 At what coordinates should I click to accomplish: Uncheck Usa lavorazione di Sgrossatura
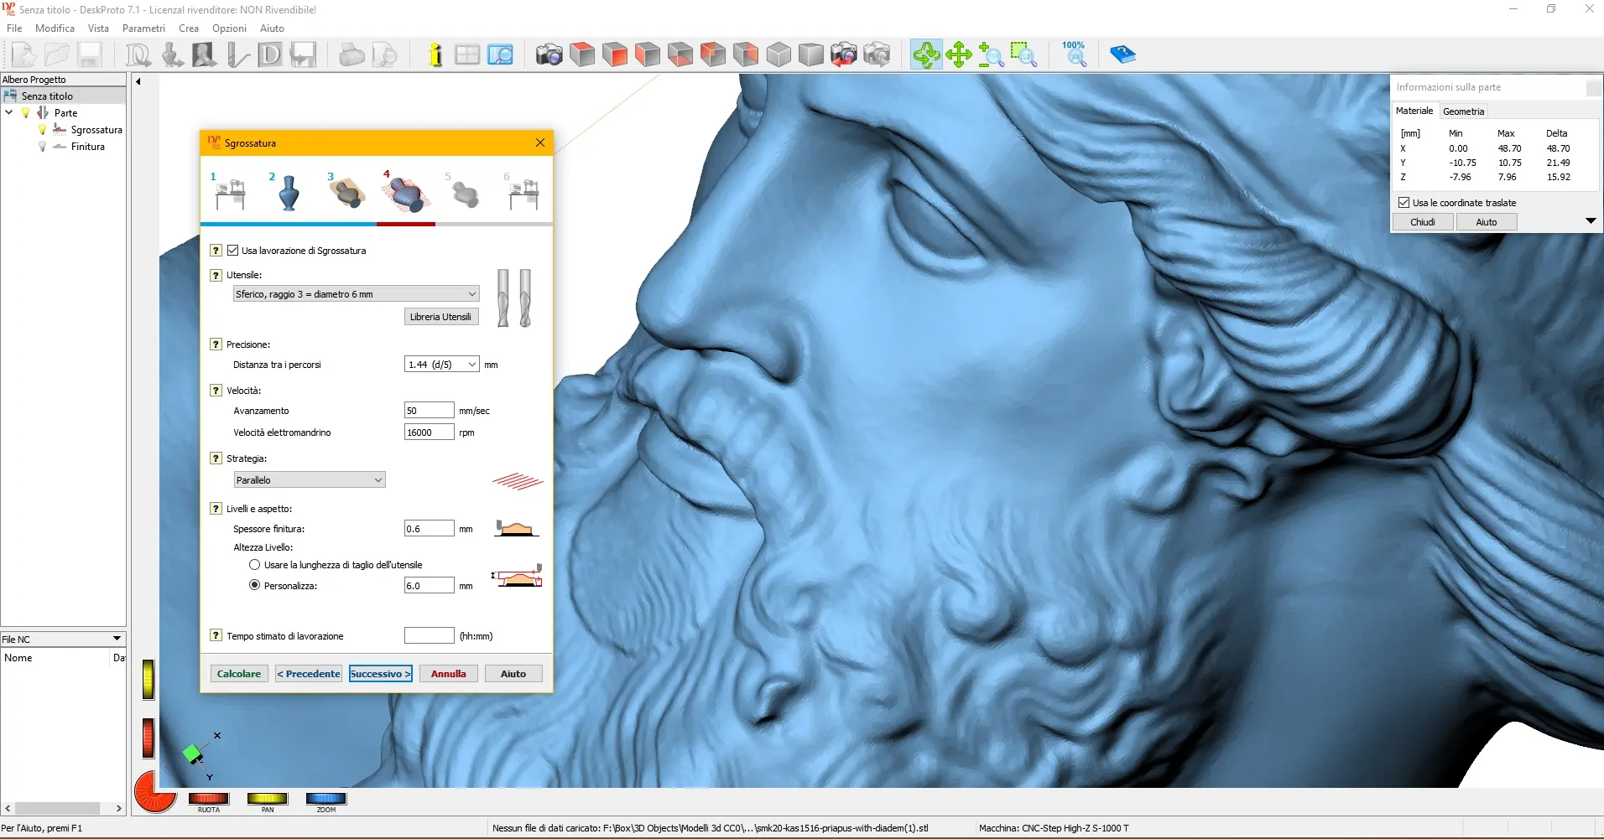233,251
